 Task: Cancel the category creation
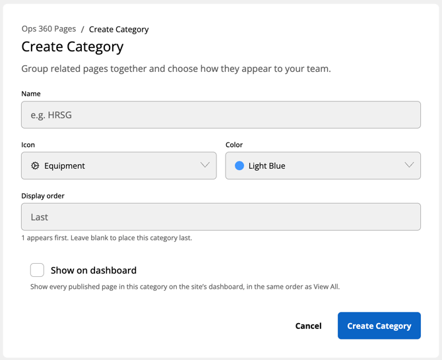308,326
